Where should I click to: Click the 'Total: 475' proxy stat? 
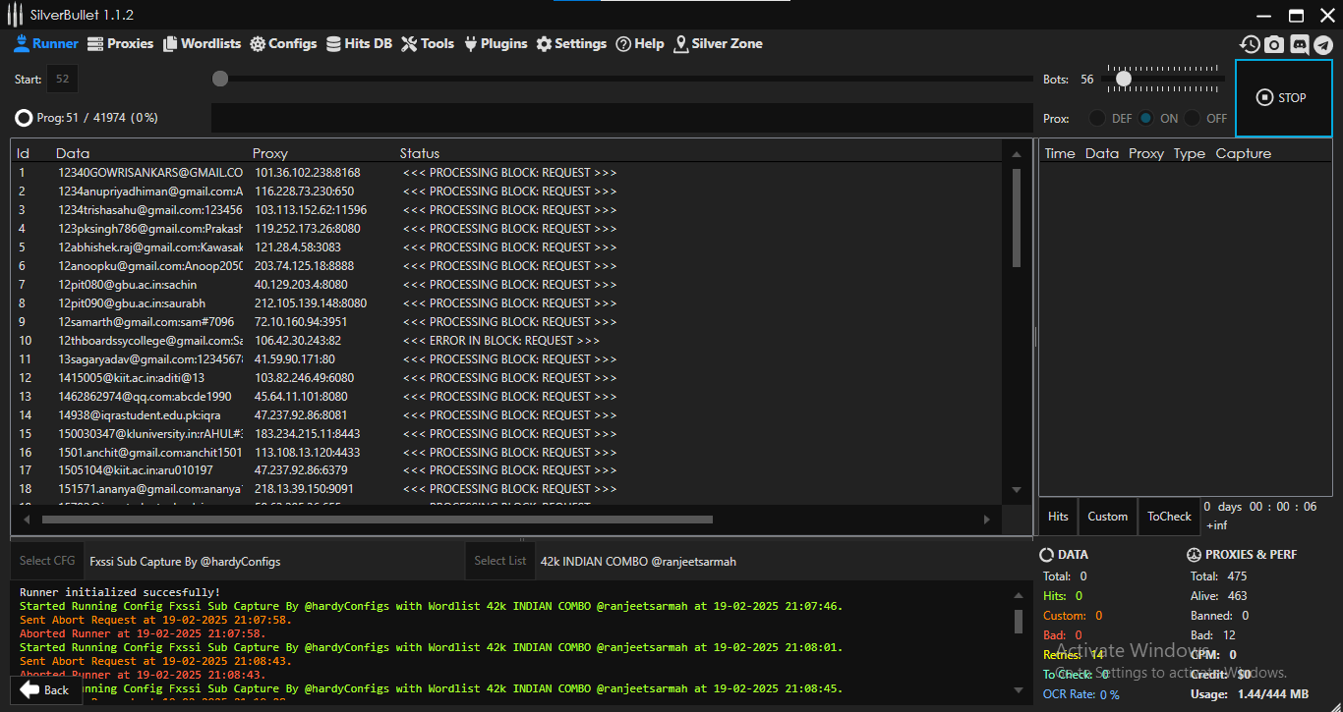click(x=1218, y=576)
